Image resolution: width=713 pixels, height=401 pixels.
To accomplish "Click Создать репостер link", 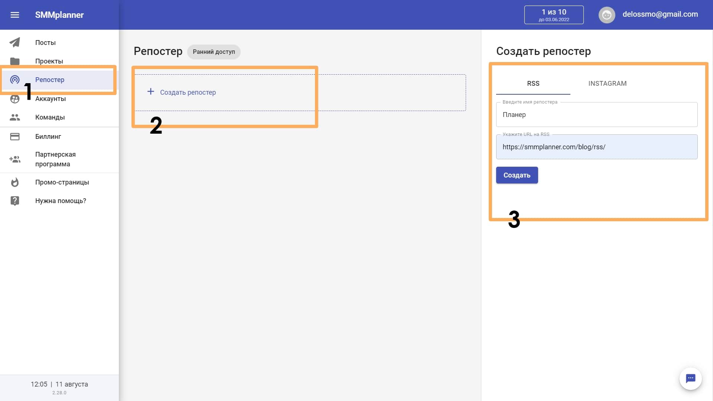I will pyautogui.click(x=188, y=92).
